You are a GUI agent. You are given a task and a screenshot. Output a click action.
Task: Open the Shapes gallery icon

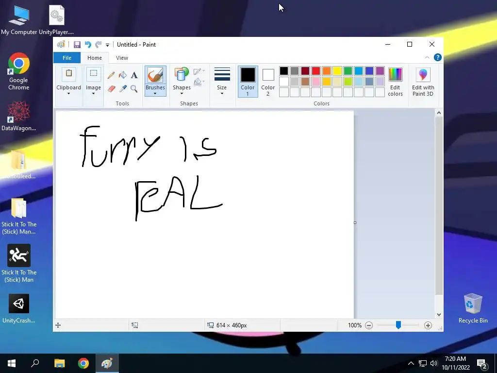[182, 75]
